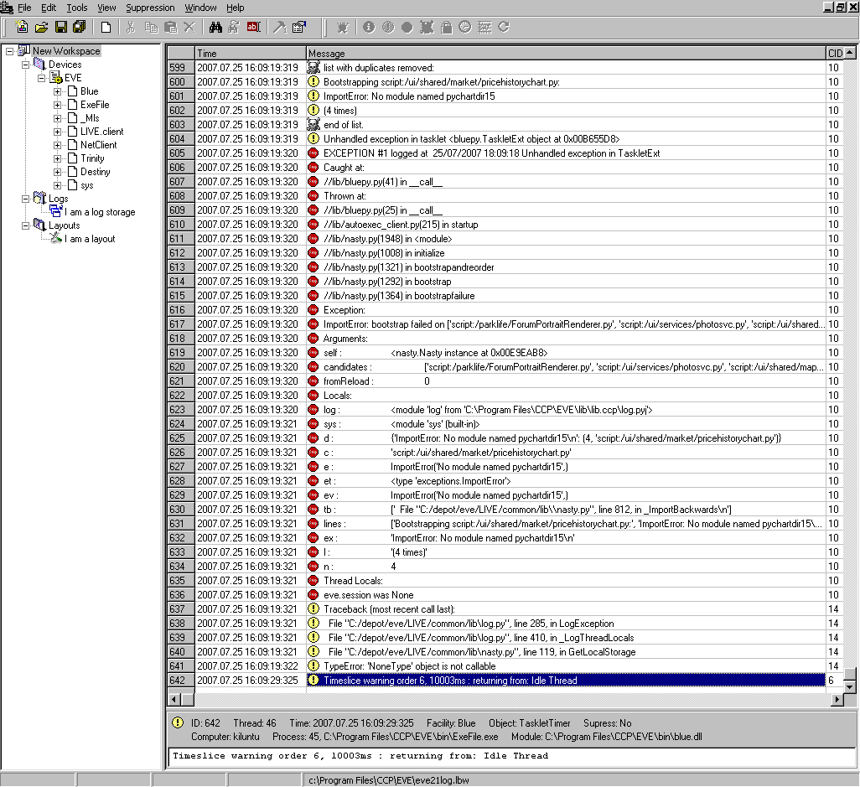Click the Open folder toolbar icon
Viewport: 860px width, 787px height.
(x=42, y=27)
